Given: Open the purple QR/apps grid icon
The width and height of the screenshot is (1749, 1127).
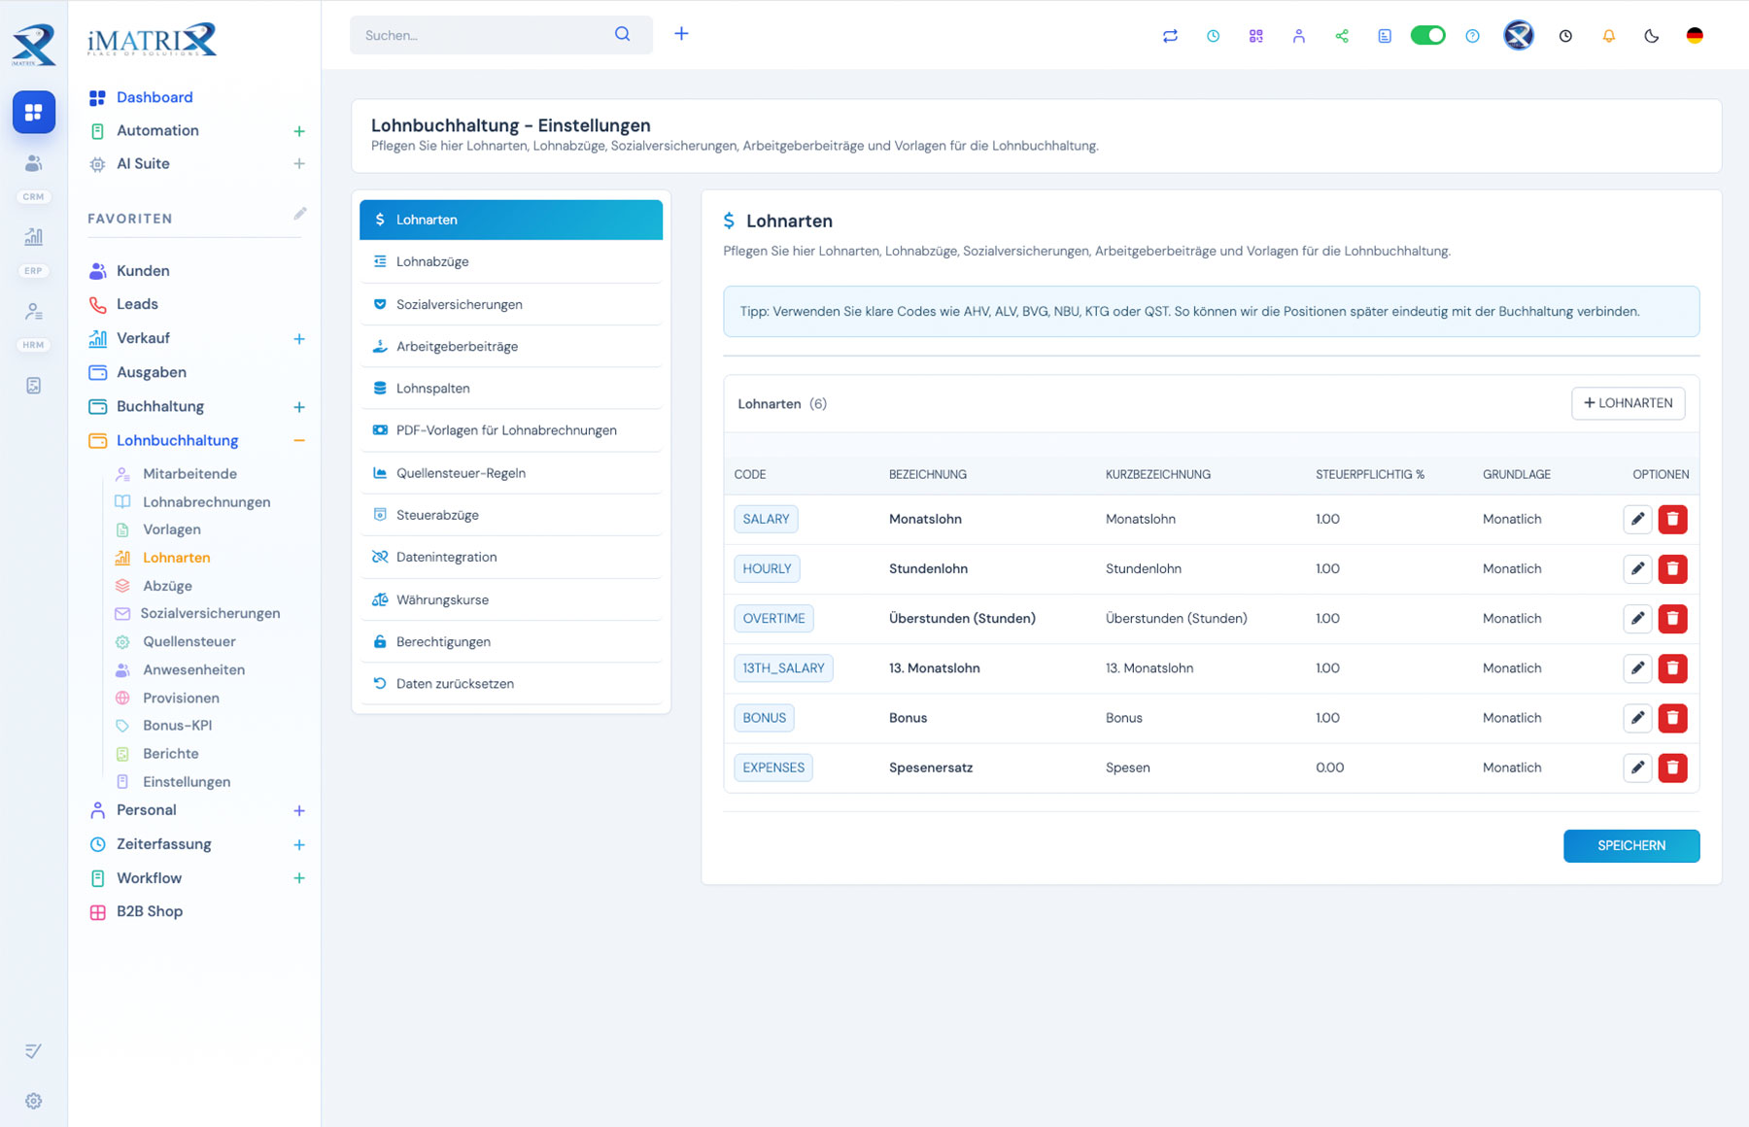Looking at the screenshot, I should click(1255, 36).
